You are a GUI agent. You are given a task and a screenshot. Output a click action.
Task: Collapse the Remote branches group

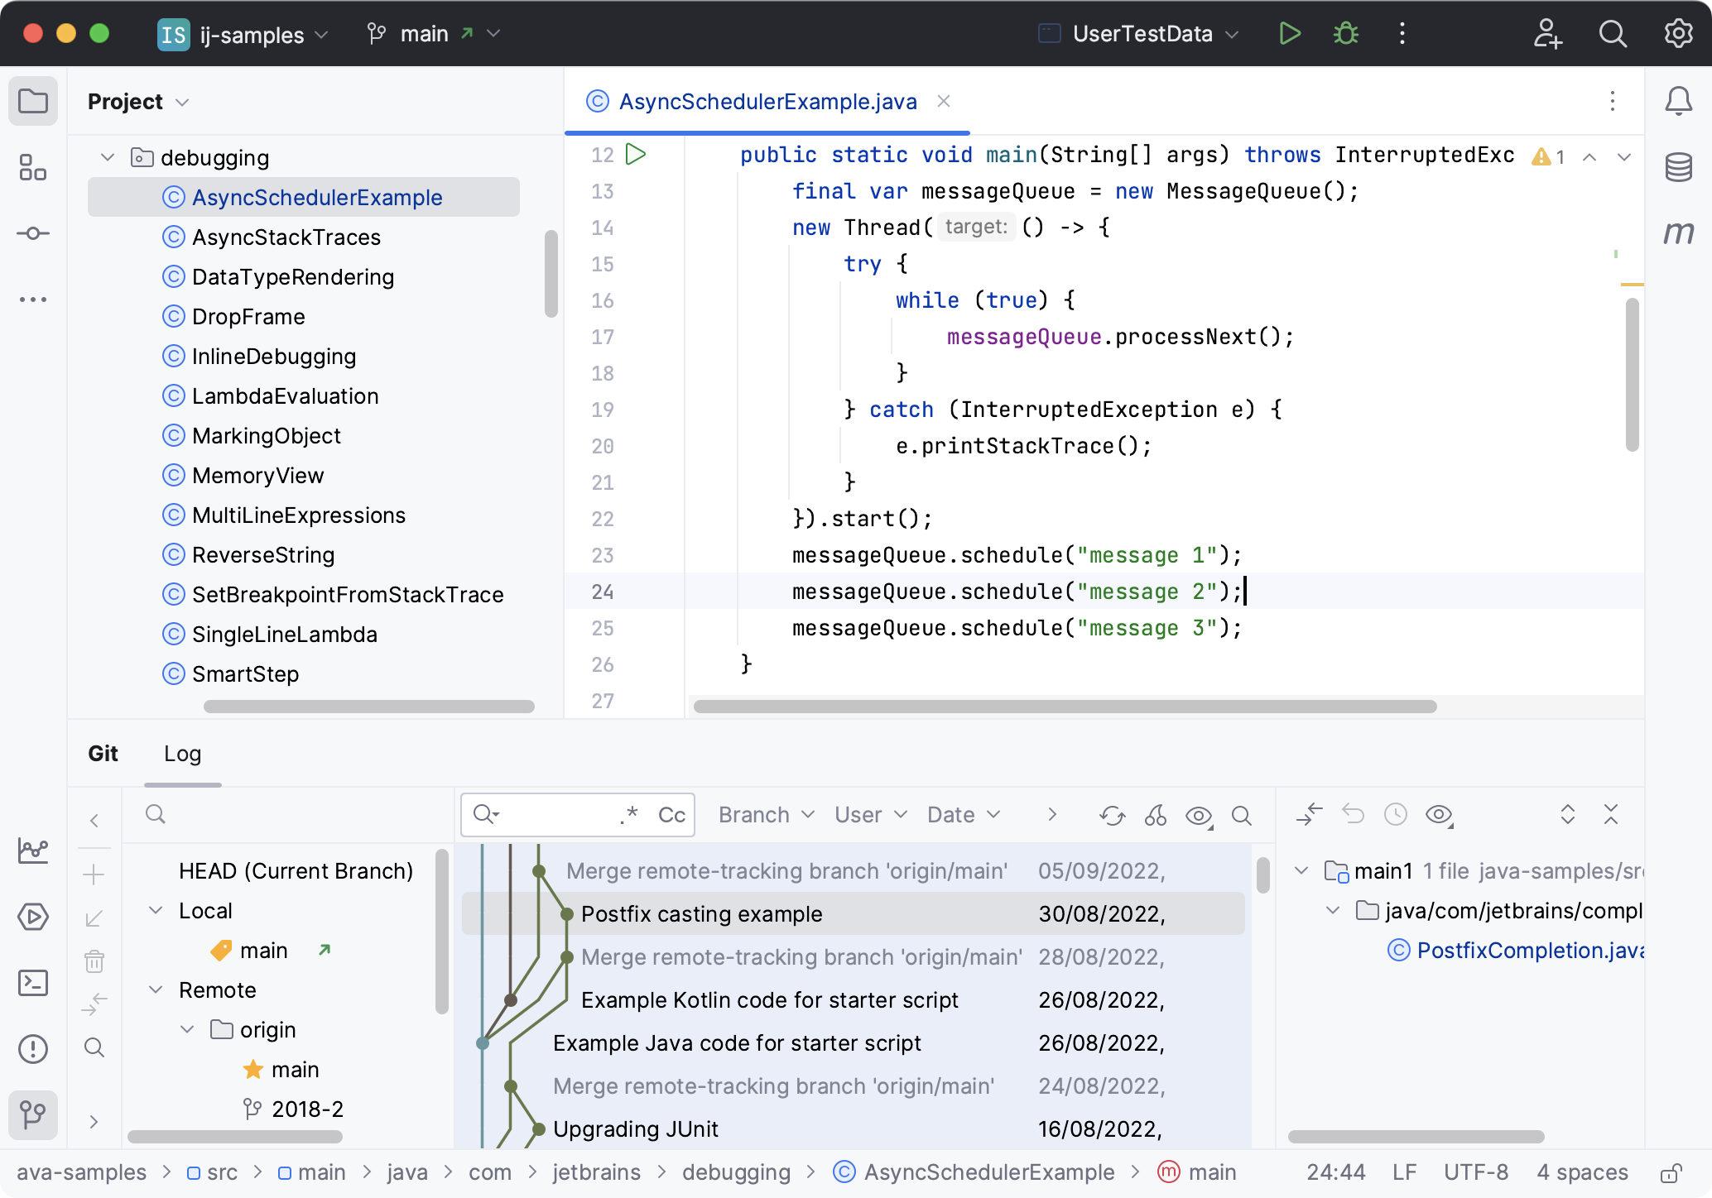(x=155, y=990)
